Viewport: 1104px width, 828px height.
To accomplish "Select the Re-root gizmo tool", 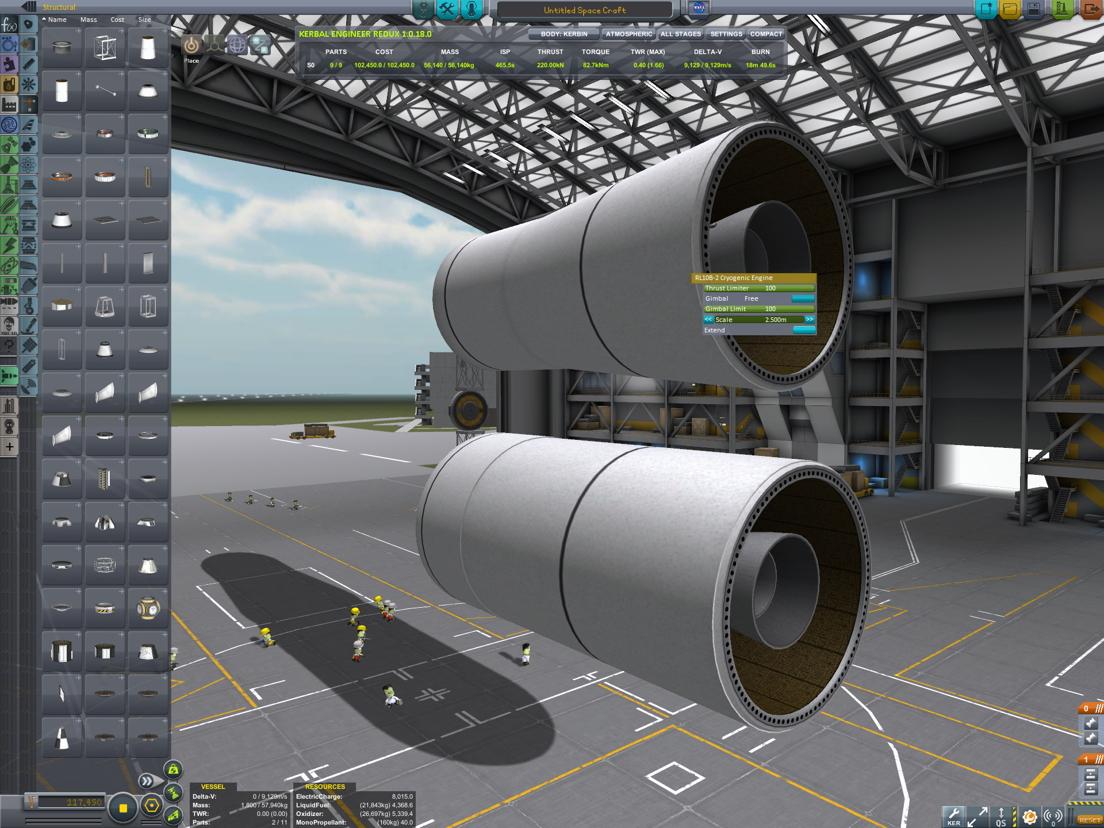I will pos(260,45).
